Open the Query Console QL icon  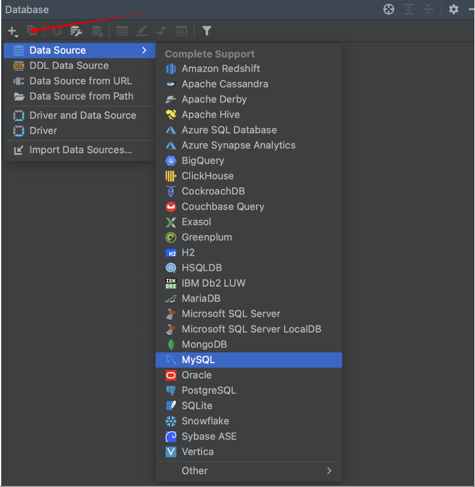coord(181,31)
